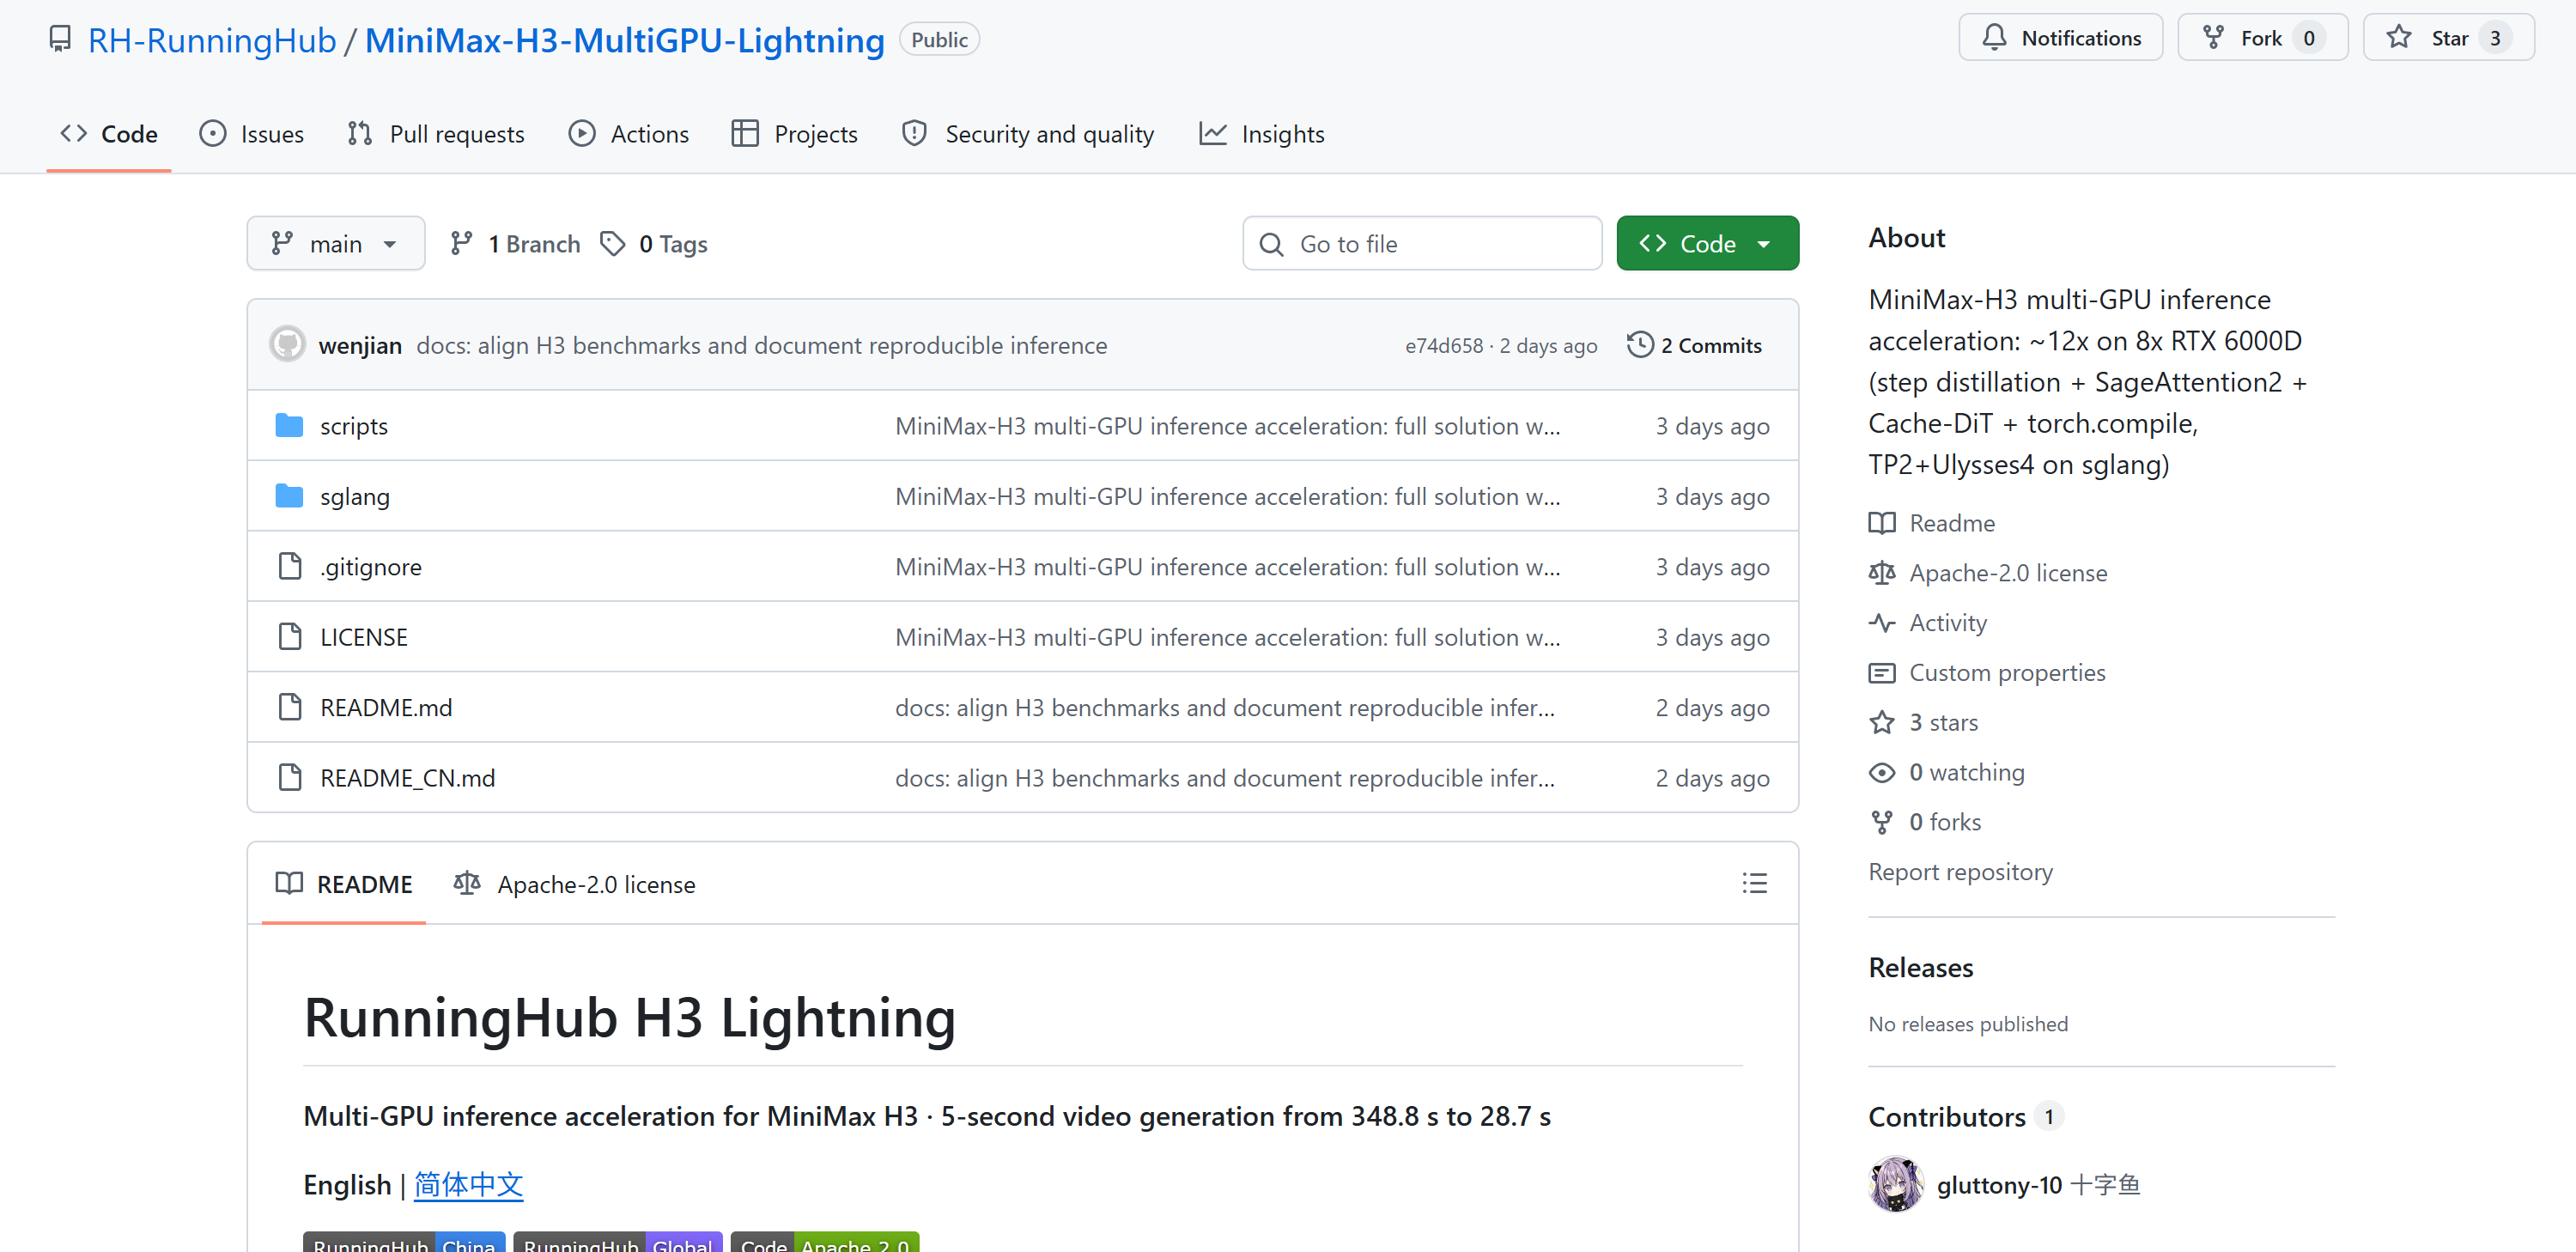The width and height of the screenshot is (2576, 1252).
Task: Open the Code tab
Action: [109, 134]
